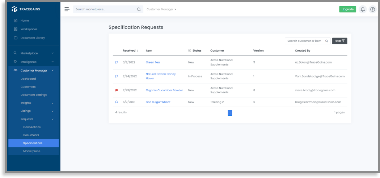Click the Filter button
Image resolution: width=380 pixels, height=178 pixels.
tap(339, 41)
